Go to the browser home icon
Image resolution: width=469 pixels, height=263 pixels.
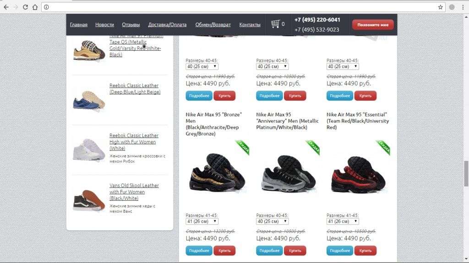tap(35, 7)
